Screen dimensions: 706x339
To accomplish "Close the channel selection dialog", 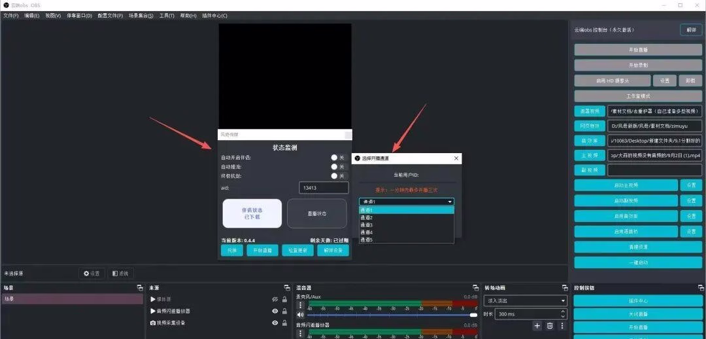I will click(456, 158).
